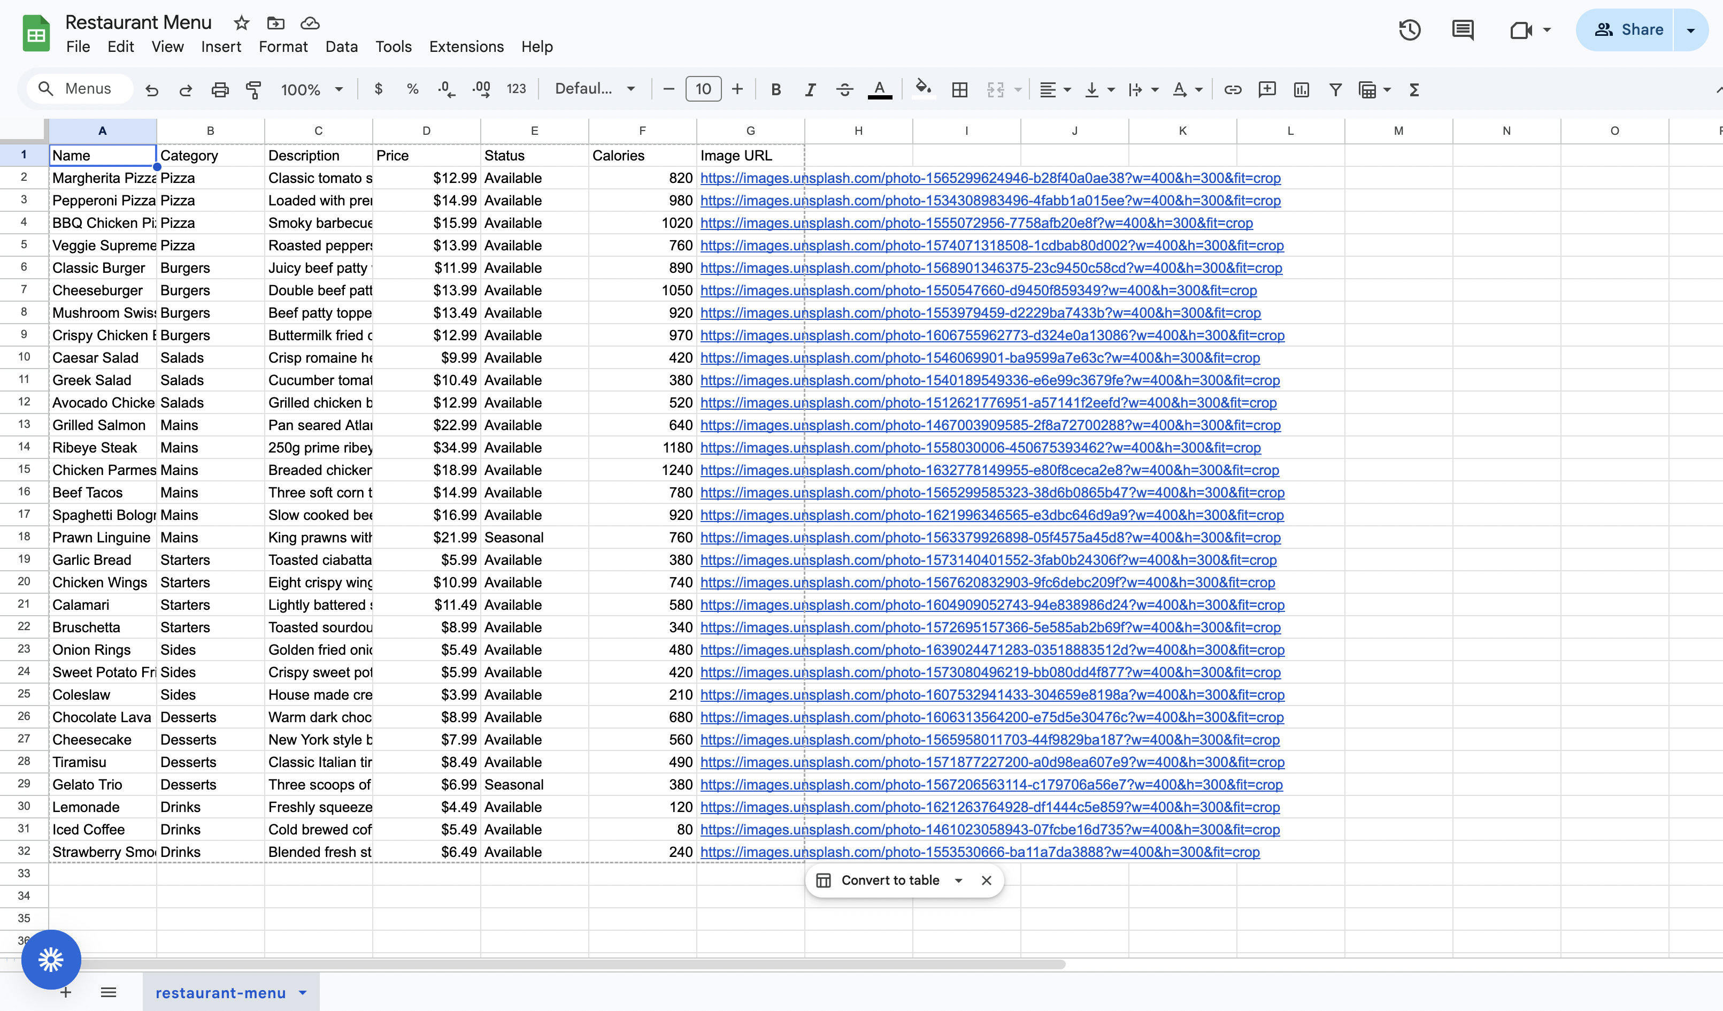This screenshot has height=1011, width=1723.
Task: Expand the restaurant-menu sheet tab arrow
Action: tap(303, 992)
